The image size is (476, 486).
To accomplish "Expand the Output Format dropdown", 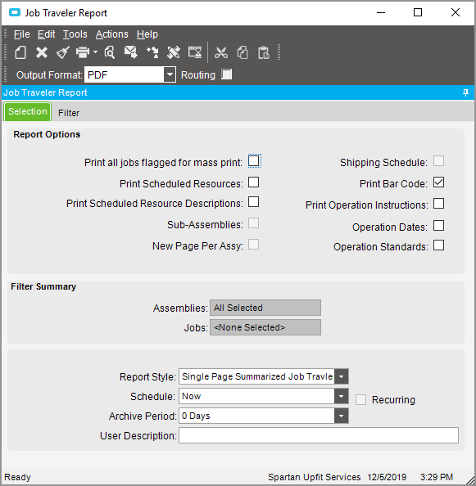I will [x=170, y=74].
